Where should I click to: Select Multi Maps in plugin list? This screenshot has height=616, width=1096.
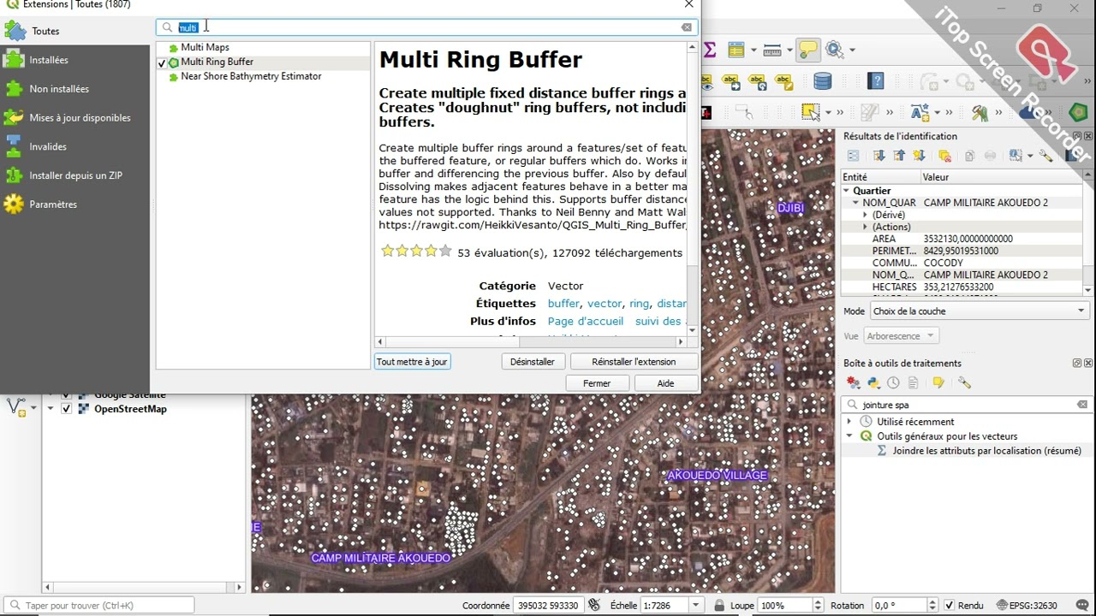click(x=205, y=47)
